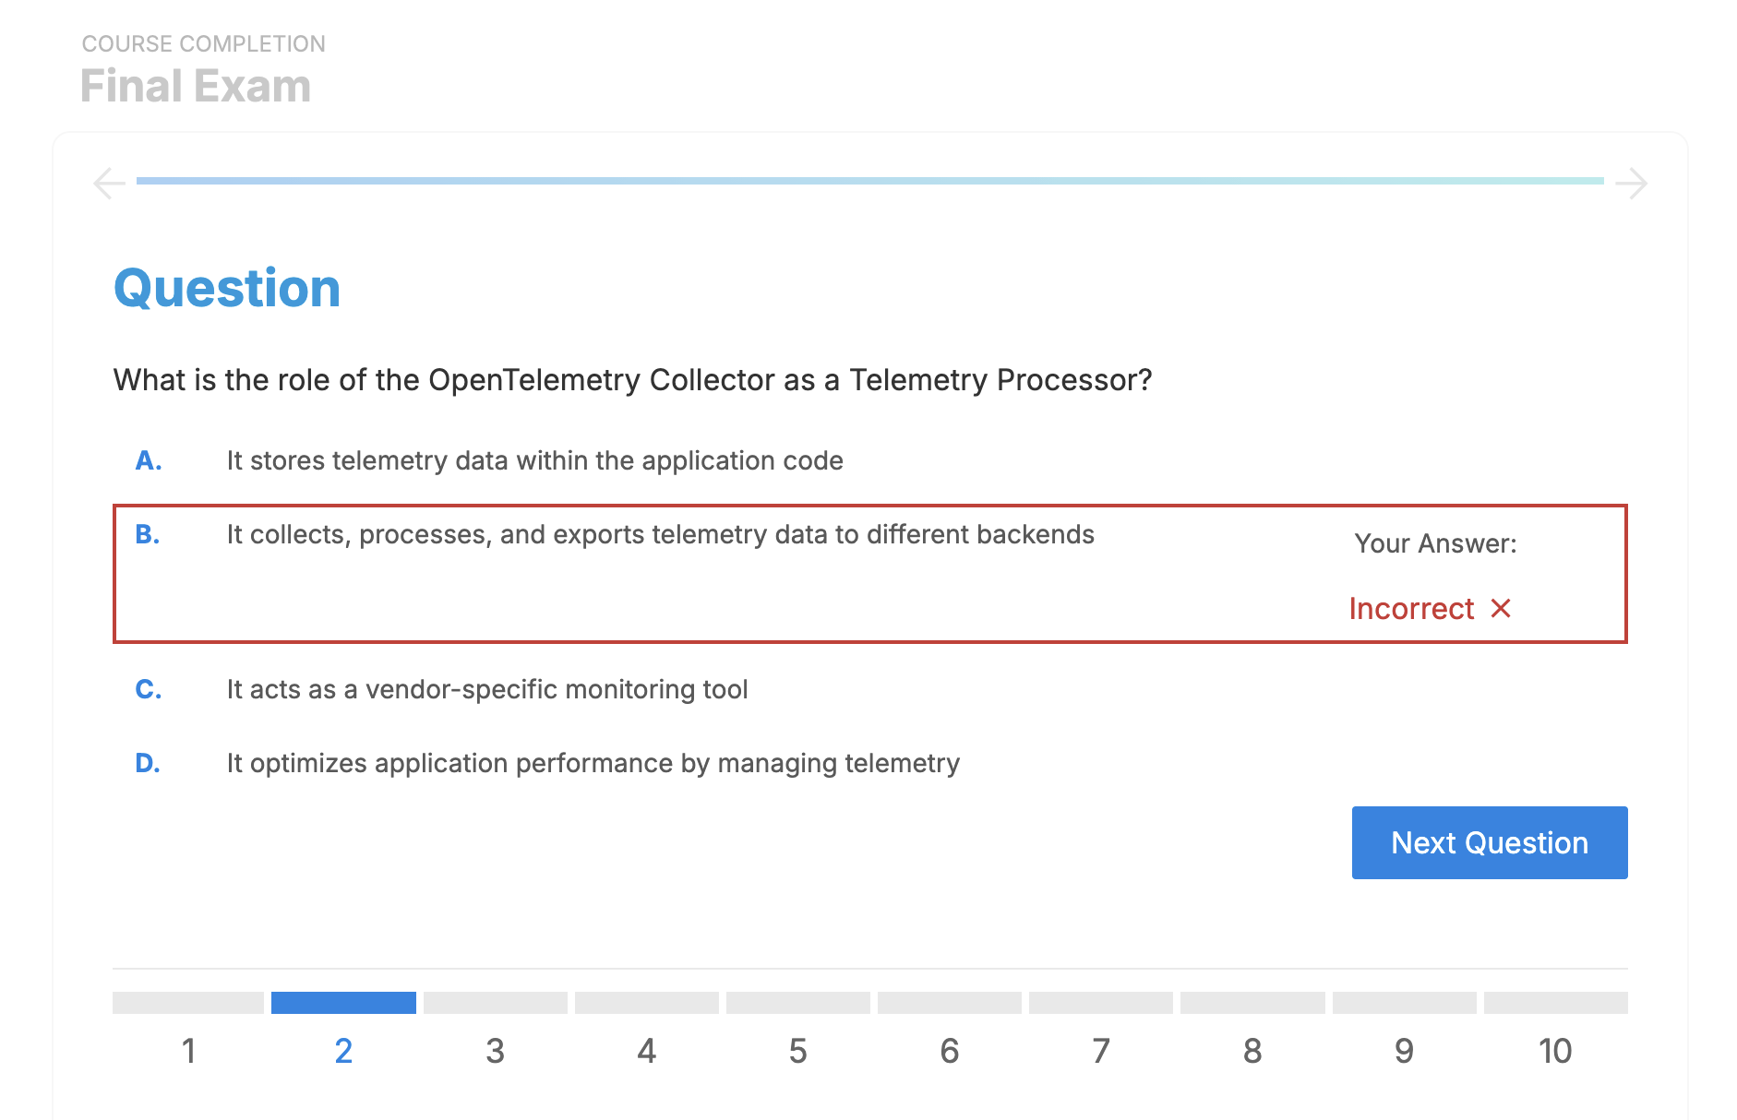
Task: Click the exam progress bar at top
Action: click(869, 181)
